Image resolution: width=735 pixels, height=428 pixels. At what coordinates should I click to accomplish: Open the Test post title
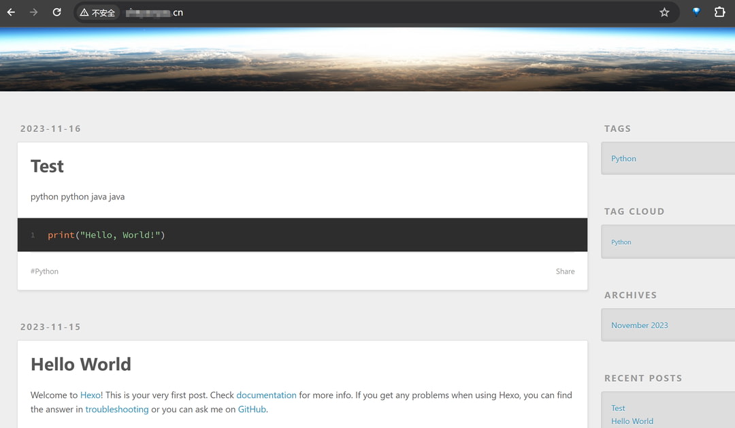coord(47,166)
